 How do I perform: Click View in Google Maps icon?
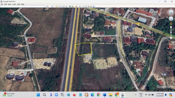pyautogui.click(x=91, y=6)
